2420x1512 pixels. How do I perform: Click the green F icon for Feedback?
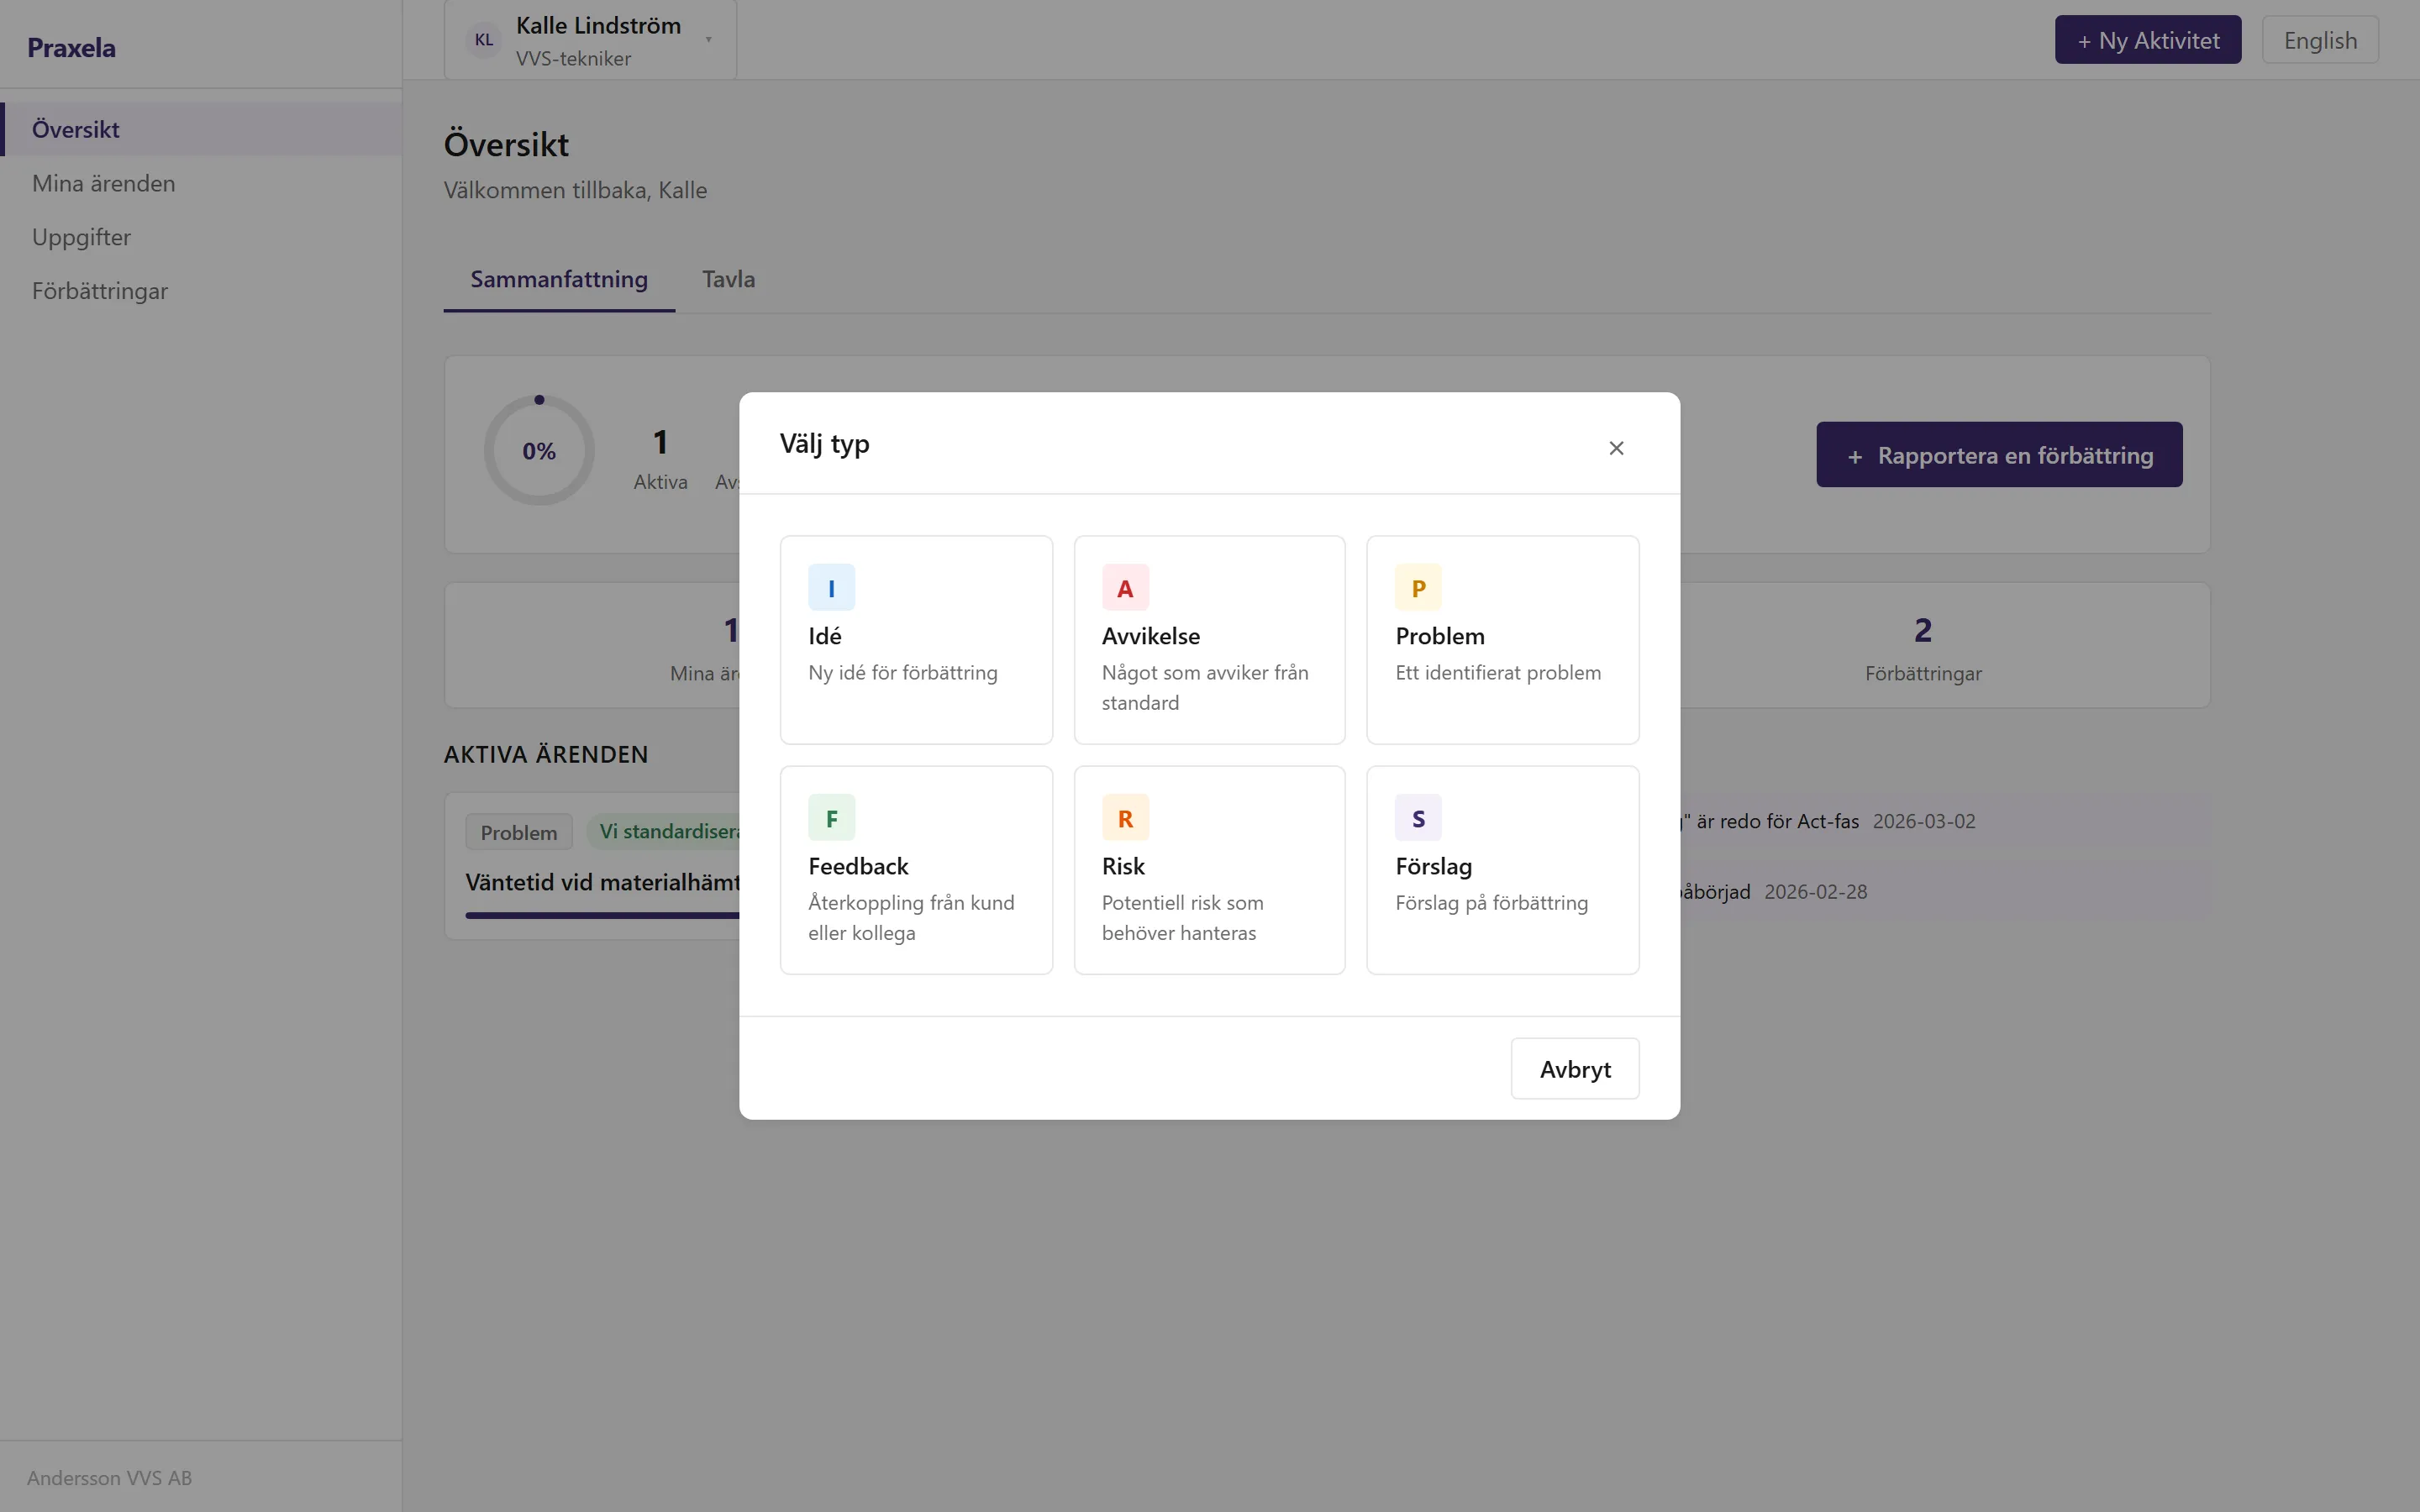(831, 818)
